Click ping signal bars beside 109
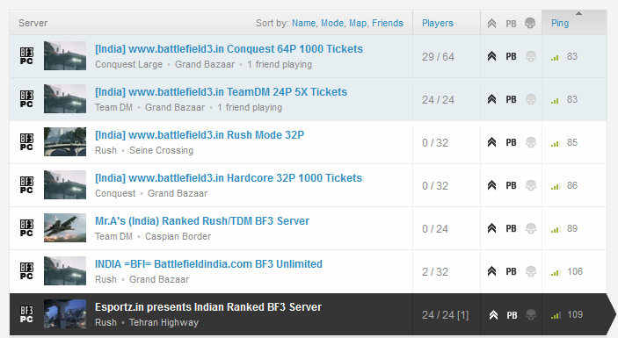Viewport: 618px width, 338px height. [556, 315]
